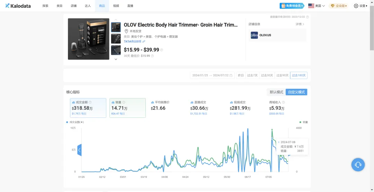Select the 过去90天 time range
Screen dimensions: 374x192
(283, 76)
